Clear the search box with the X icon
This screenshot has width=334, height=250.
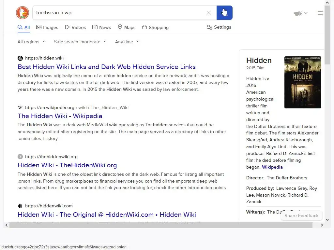(x=209, y=13)
